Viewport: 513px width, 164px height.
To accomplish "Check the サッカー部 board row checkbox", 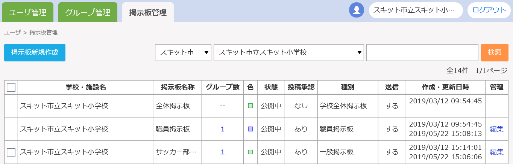I will click(x=11, y=152).
